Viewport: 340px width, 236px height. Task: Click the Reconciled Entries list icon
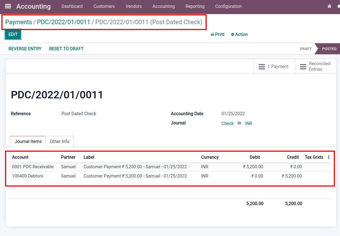303,67
